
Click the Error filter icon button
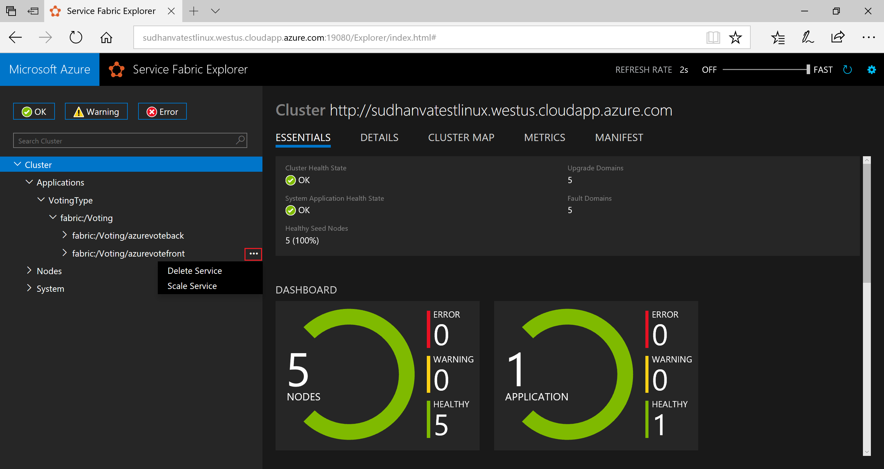click(163, 111)
